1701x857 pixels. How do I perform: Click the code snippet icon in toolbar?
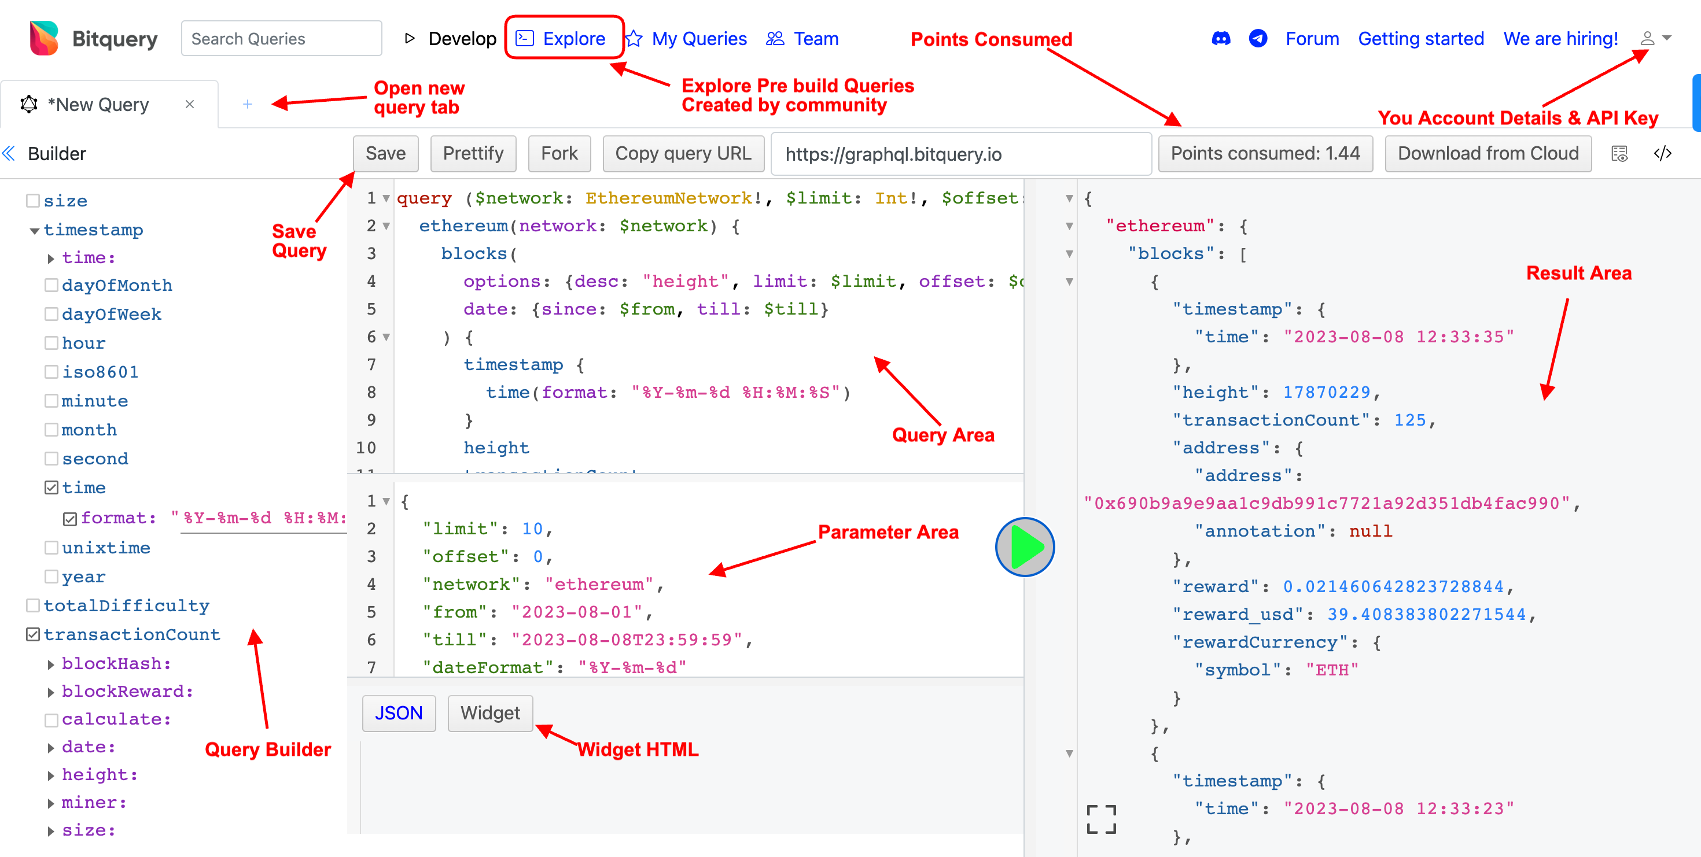[1662, 154]
